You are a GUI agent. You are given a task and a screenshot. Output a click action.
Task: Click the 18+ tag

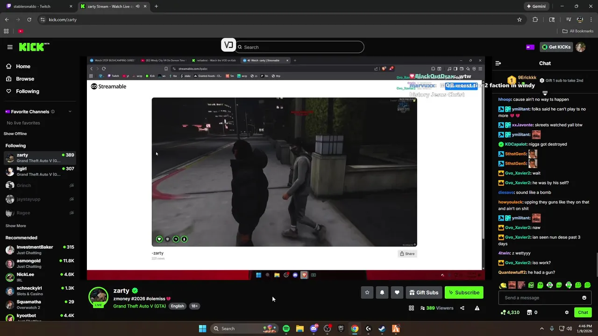point(194,306)
